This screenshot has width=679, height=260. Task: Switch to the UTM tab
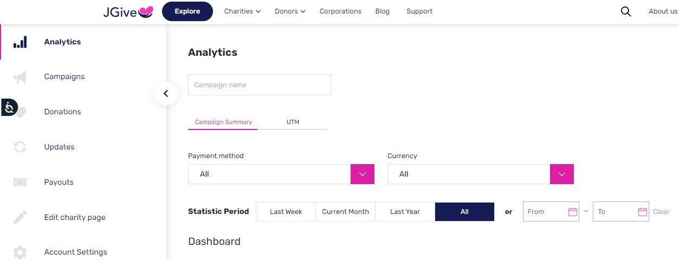click(293, 122)
